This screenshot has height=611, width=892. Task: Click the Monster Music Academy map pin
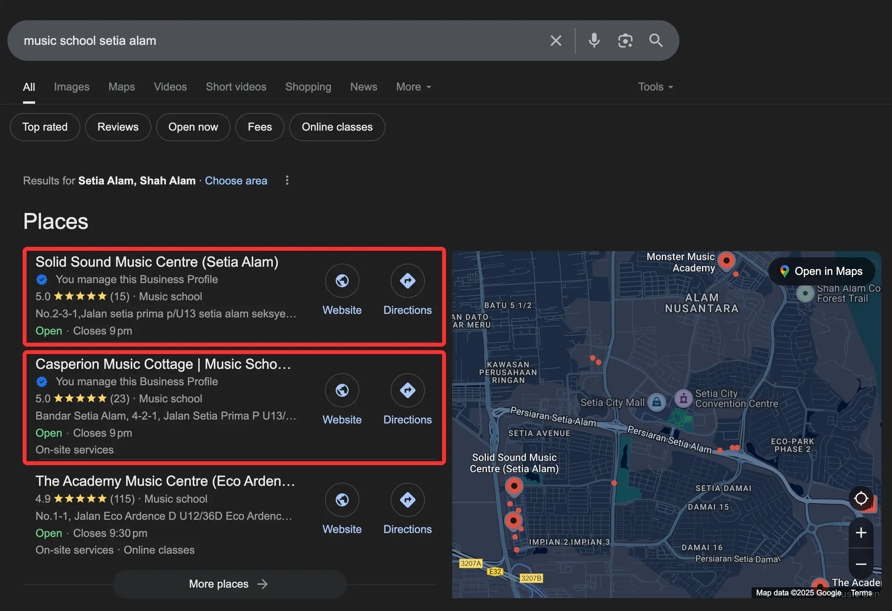(727, 261)
